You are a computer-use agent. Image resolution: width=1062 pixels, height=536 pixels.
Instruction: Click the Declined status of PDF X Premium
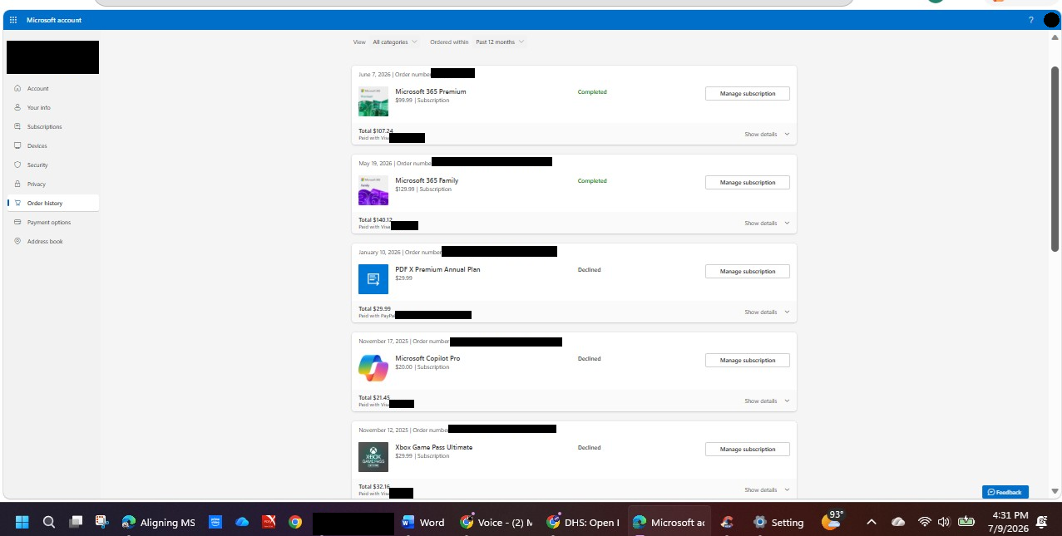(589, 270)
